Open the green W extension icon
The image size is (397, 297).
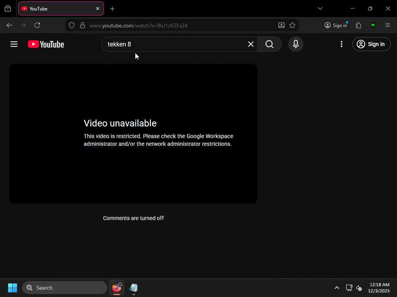point(373,25)
